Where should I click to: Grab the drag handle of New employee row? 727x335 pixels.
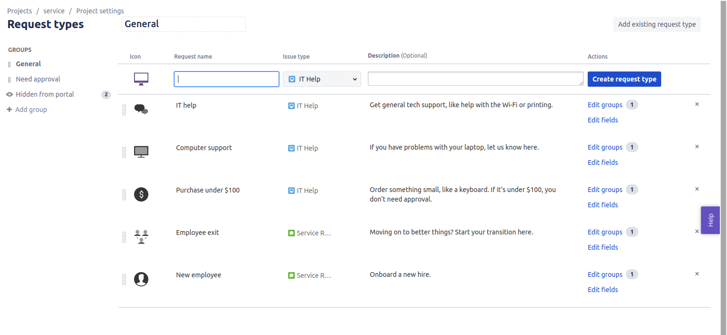(x=124, y=280)
